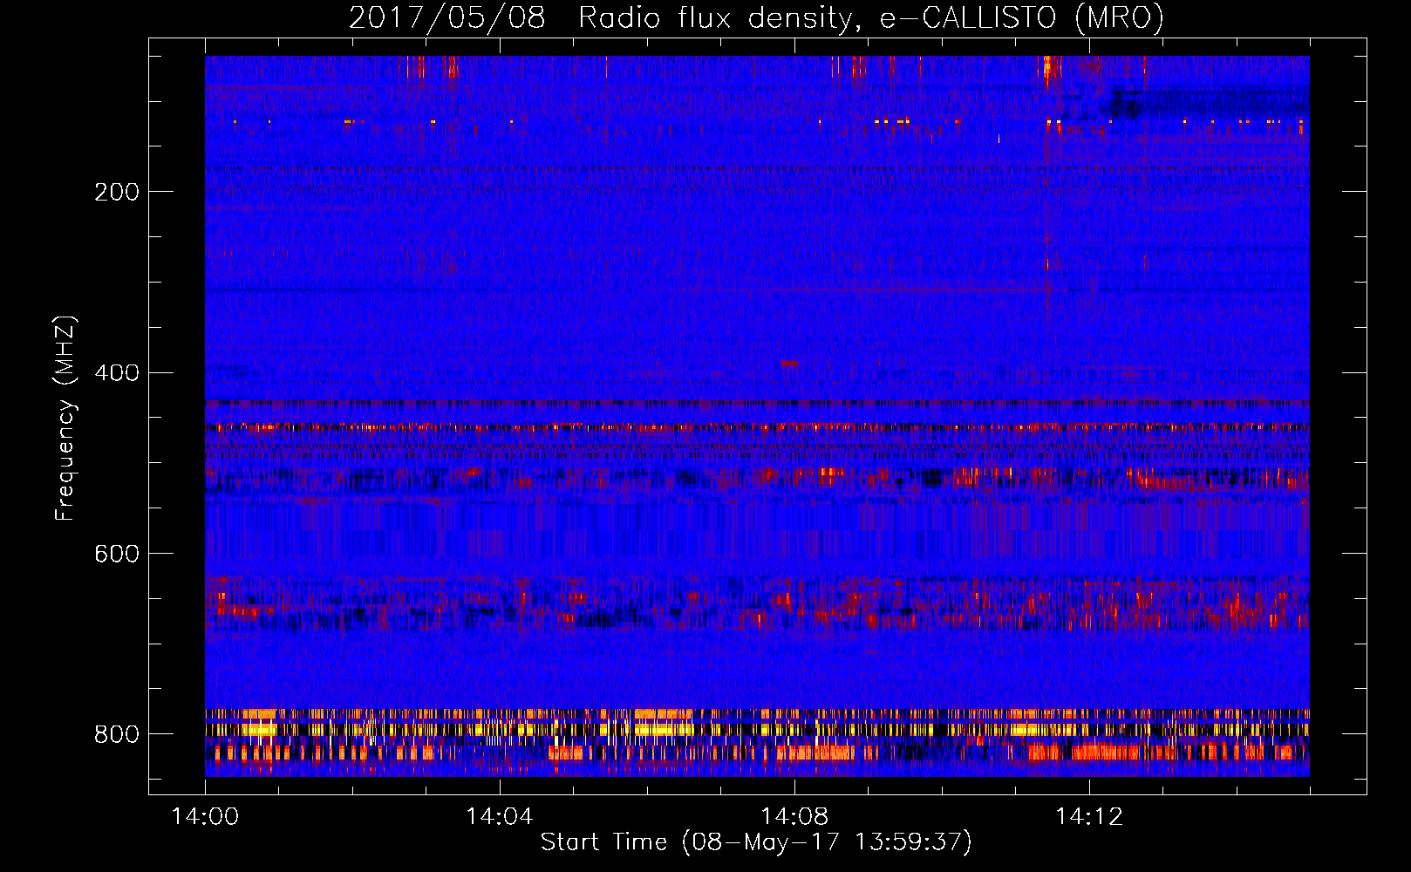Click the '400' frequency tick label
Image resolution: width=1411 pixels, height=872 pixels.
pyautogui.click(x=117, y=373)
